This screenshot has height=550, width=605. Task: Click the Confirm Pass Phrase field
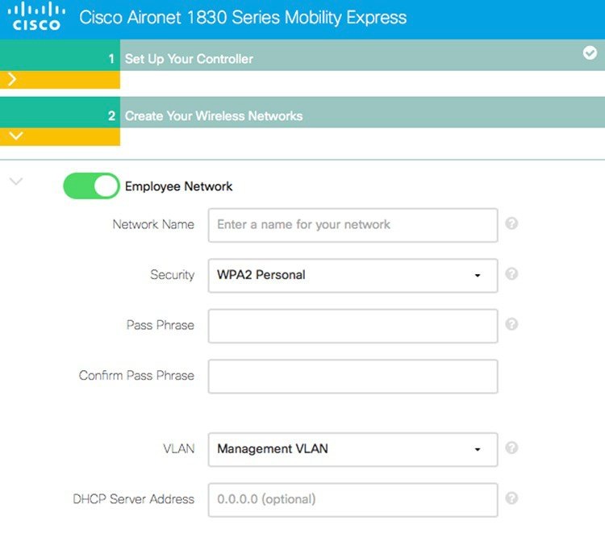pyautogui.click(x=353, y=376)
